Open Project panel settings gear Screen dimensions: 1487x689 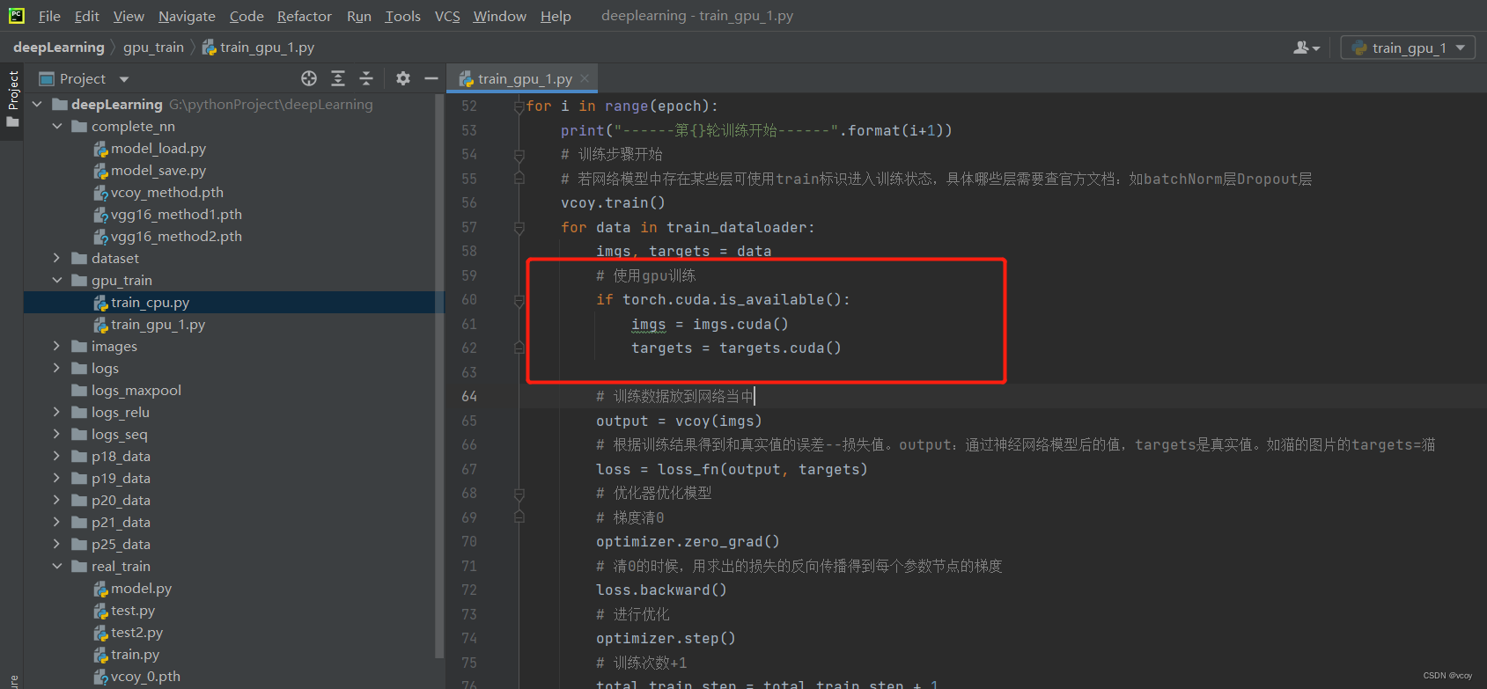[x=403, y=78]
